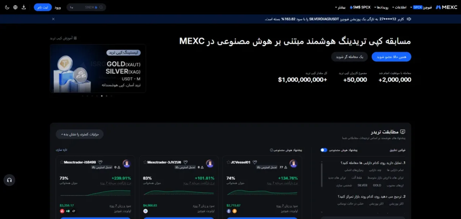The height and width of the screenshot is (219, 461).
Task: Select the SILVER asset option
Action: (x=362, y=185)
